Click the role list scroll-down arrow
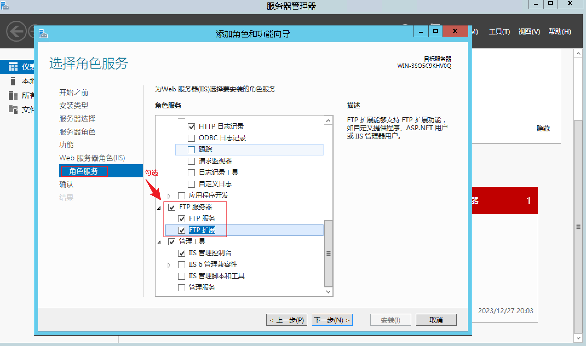The width and height of the screenshot is (586, 346). click(x=328, y=292)
